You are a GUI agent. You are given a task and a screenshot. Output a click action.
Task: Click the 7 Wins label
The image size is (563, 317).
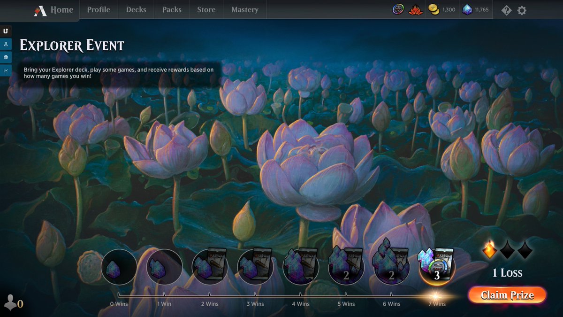[437, 304]
